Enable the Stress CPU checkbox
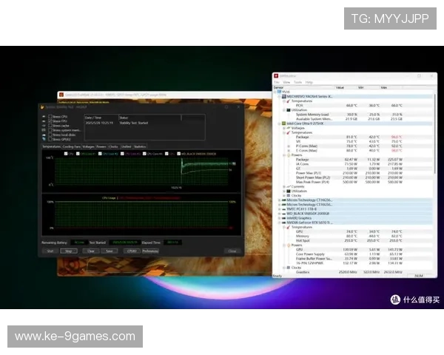The image size is (444, 355). coord(50,116)
